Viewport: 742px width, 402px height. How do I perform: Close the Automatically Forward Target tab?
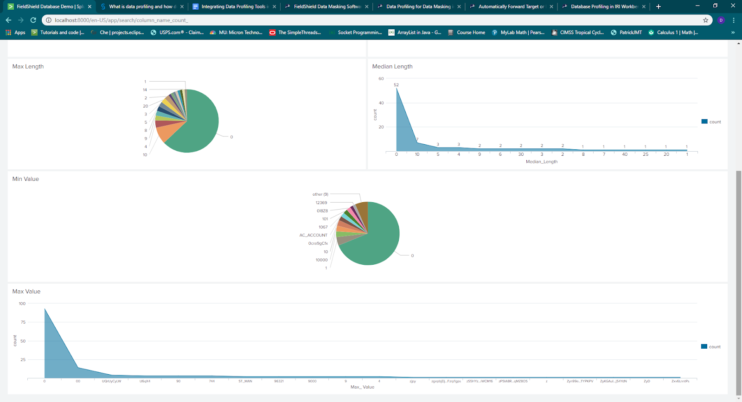click(551, 6)
